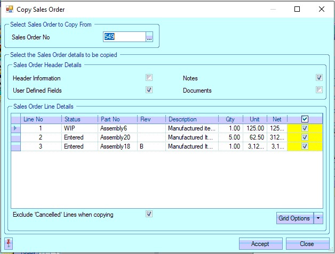Toggle Exclude 'Cancelled' Lines when copying
This screenshot has width=335, height=254.
coord(149,214)
